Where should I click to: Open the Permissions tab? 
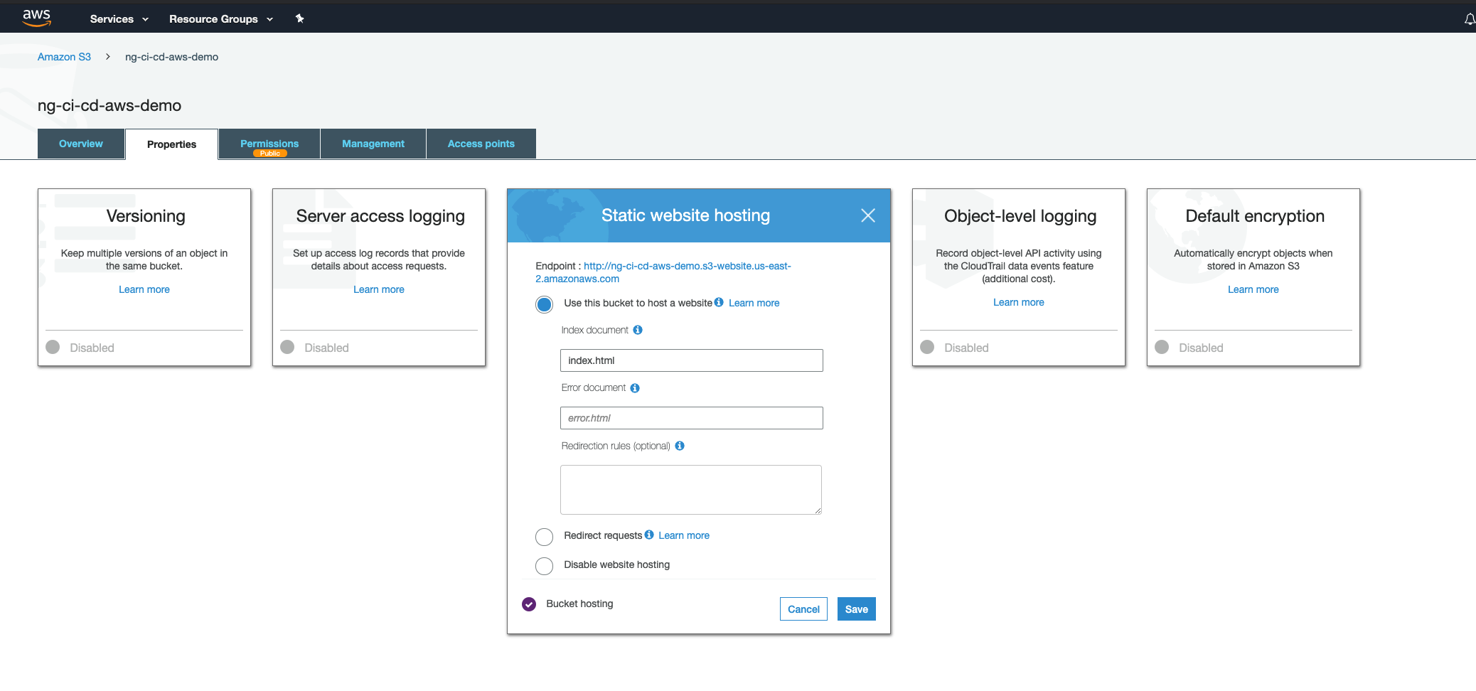[269, 144]
